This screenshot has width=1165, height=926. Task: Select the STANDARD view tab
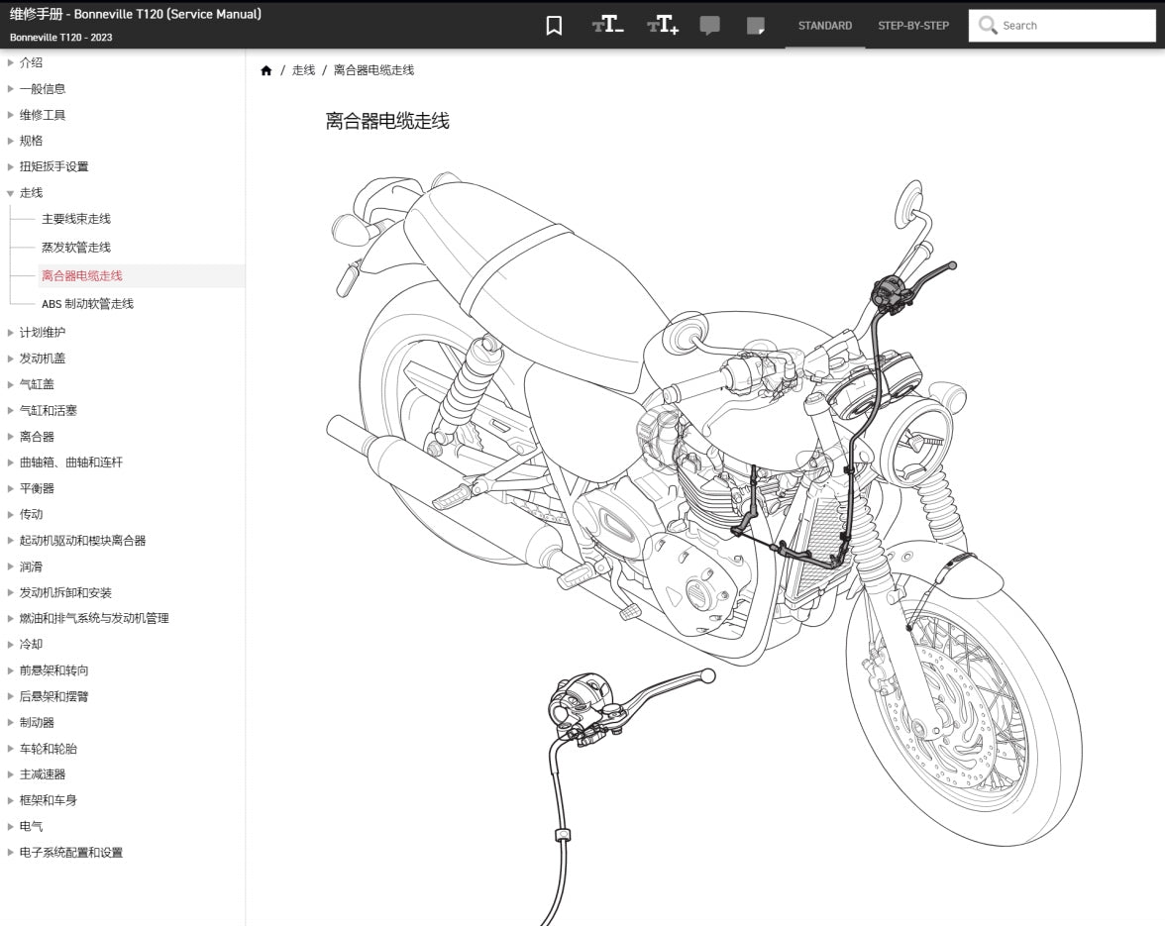pos(824,25)
